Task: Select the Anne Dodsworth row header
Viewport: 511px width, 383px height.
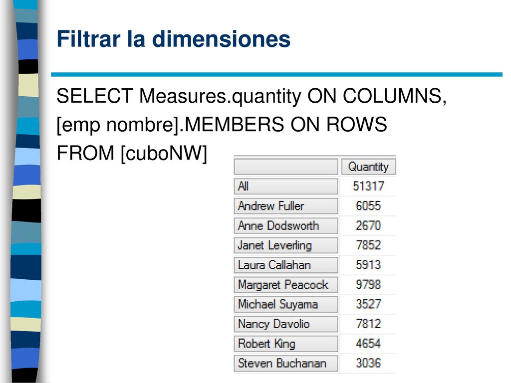Action: (286, 226)
